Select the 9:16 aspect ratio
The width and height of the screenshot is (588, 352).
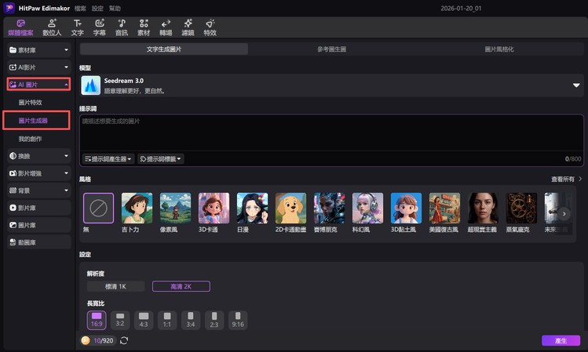pyautogui.click(x=238, y=320)
